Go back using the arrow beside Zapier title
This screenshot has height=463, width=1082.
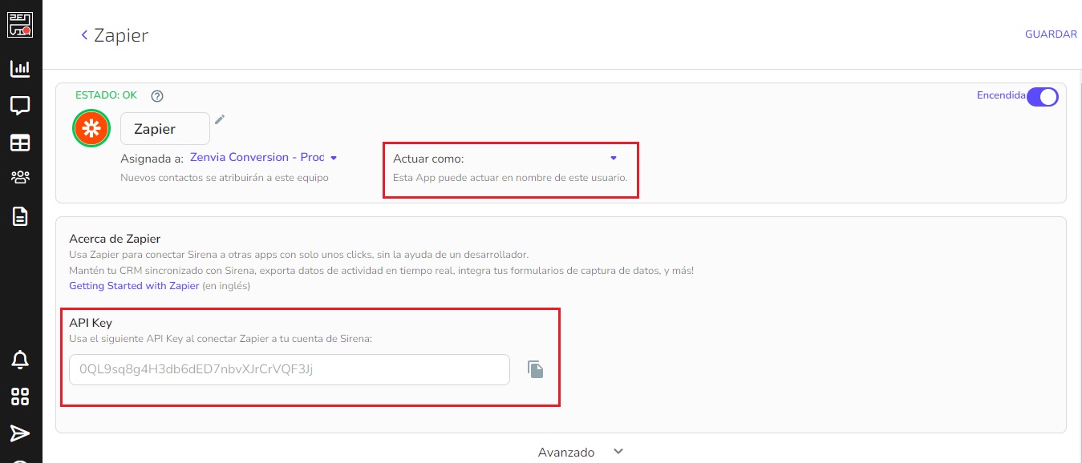(x=84, y=34)
